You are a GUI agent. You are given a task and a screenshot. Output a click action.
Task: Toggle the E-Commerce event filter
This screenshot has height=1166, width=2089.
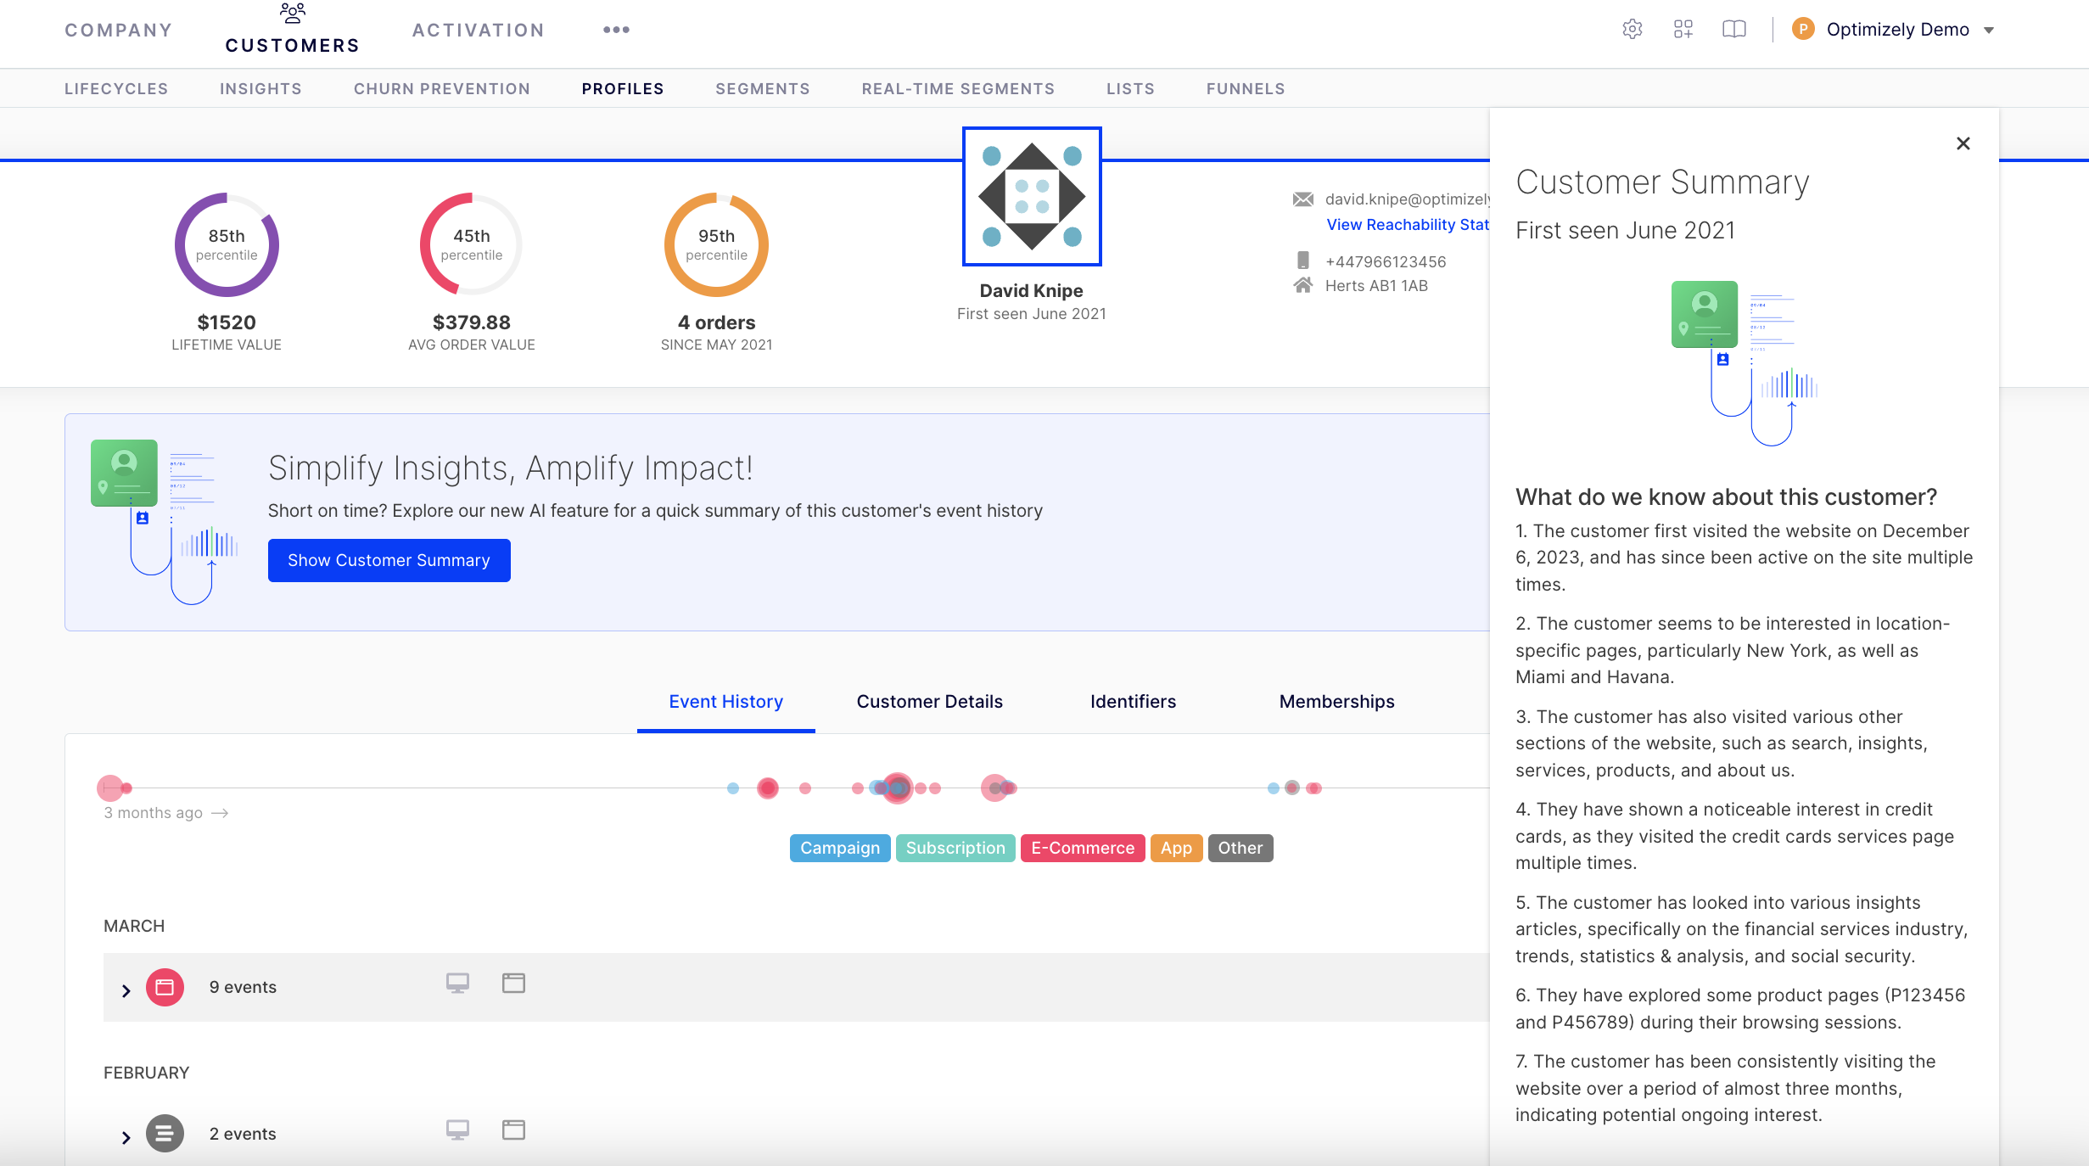(x=1082, y=848)
